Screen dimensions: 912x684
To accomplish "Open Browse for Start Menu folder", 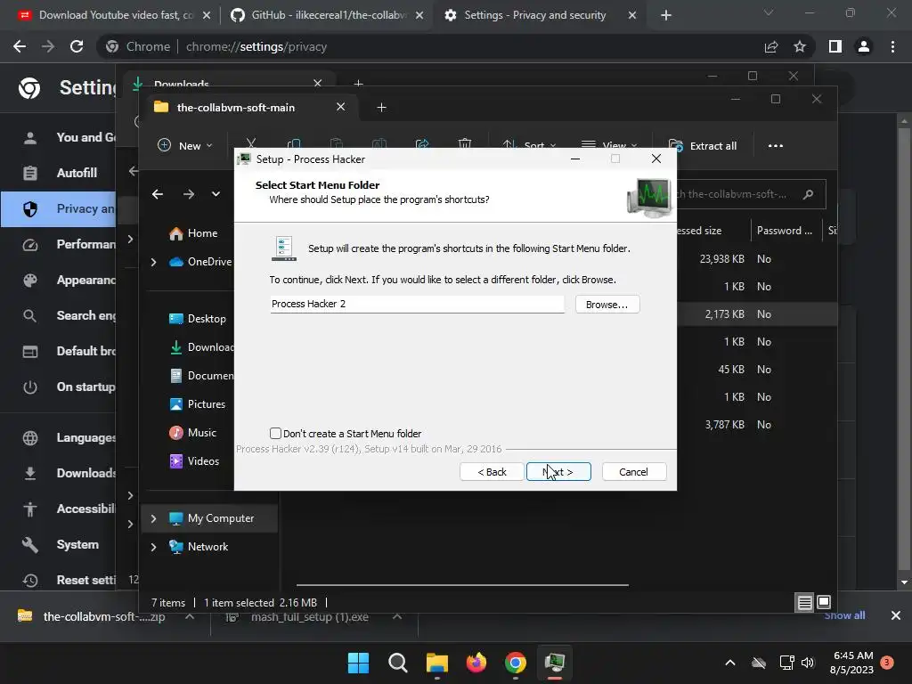I will [607, 305].
